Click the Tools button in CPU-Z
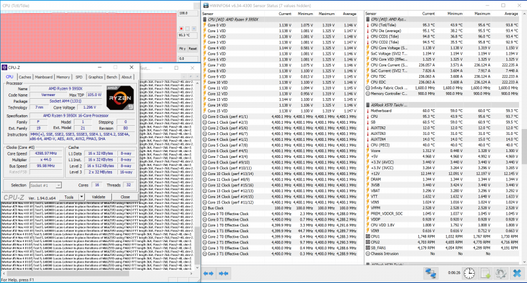The width and height of the screenshot is (527, 283). pyautogui.click(x=69, y=197)
